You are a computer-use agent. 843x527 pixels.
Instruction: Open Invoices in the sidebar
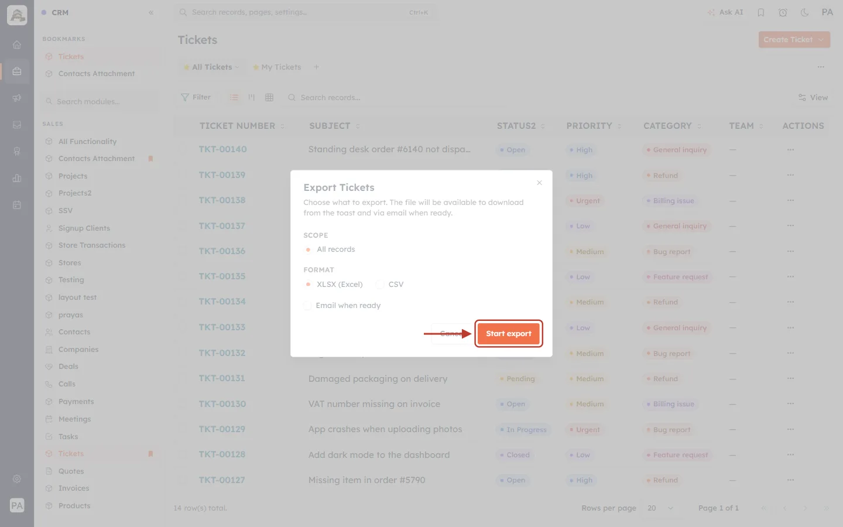pyautogui.click(x=74, y=488)
